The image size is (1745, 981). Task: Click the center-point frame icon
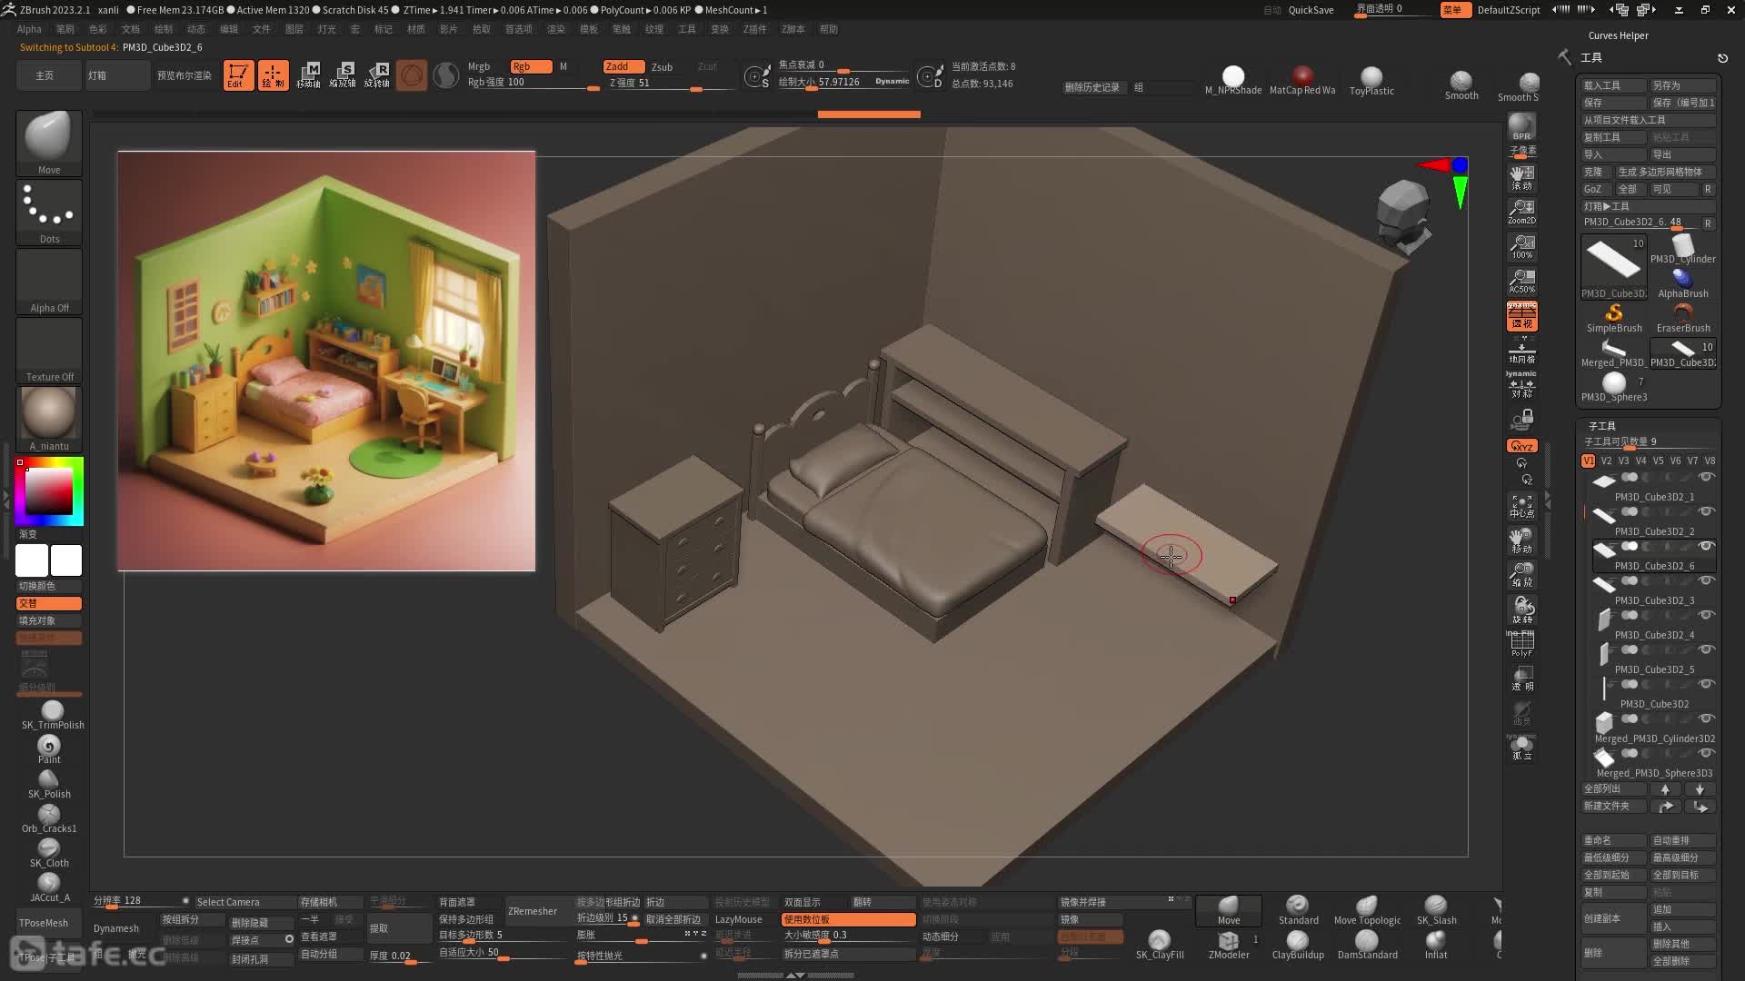tap(1521, 506)
